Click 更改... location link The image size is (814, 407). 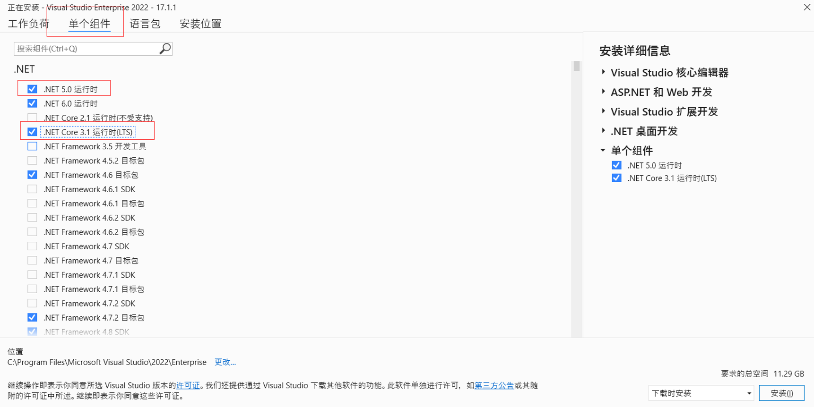(x=225, y=362)
